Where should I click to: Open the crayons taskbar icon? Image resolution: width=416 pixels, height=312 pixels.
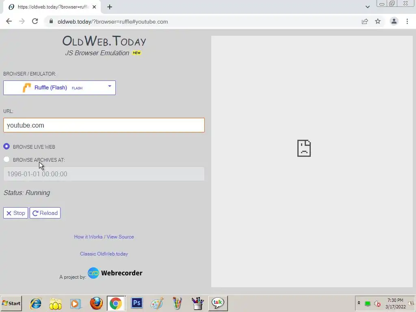[x=177, y=303]
